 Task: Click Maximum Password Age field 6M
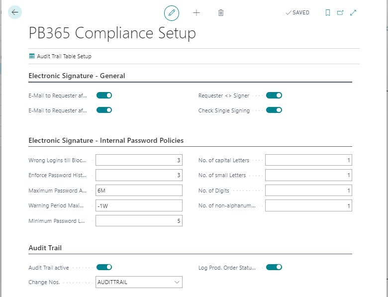click(139, 191)
